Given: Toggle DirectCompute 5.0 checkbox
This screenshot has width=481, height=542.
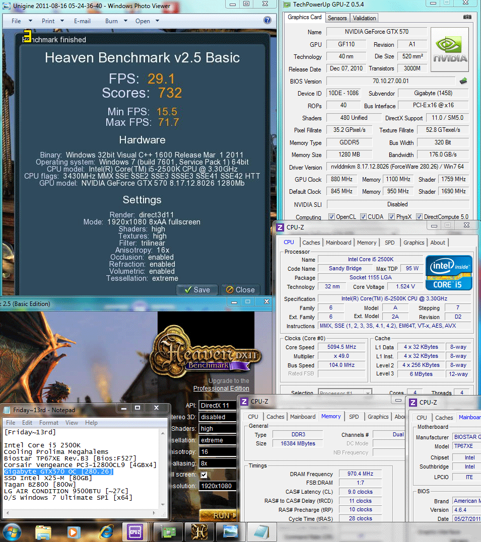Looking at the screenshot, I should (420, 217).
